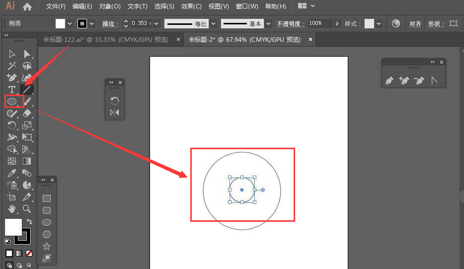Viewport: 464px width, 269px height.
Task: Open the 效果(C) menu
Action: [x=191, y=6]
